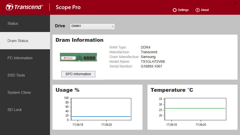Expand the Drive DIMM1 dropdown
Screen dimensions: 240x135
pos(92,26)
